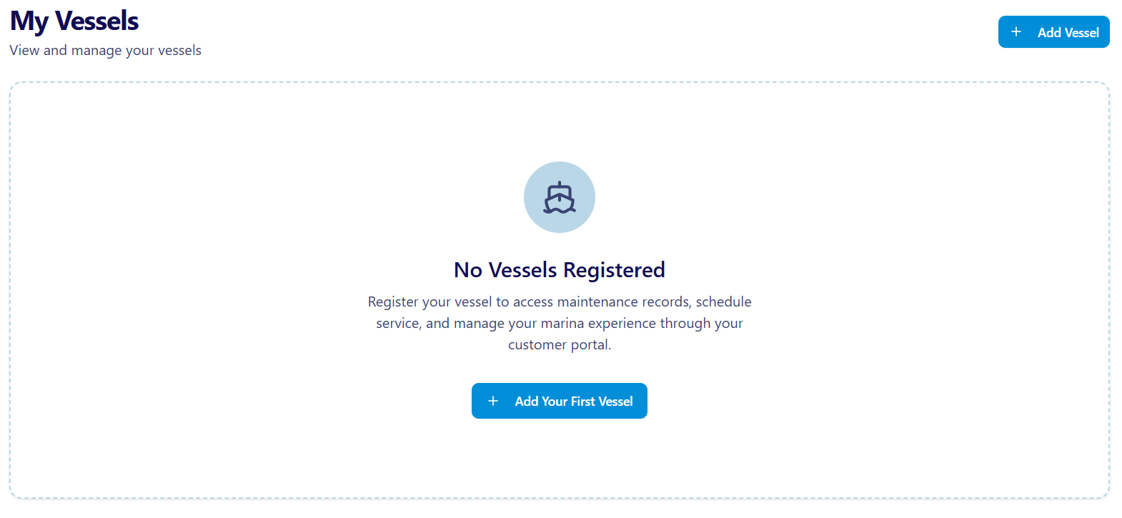Click the plus icon in Add Vessel button
Viewport: 1122px width, 518px height.
tap(1016, 32)
